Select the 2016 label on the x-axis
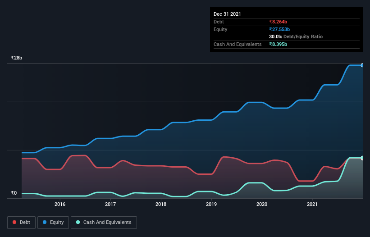The image size is (370, 237). 60,204
